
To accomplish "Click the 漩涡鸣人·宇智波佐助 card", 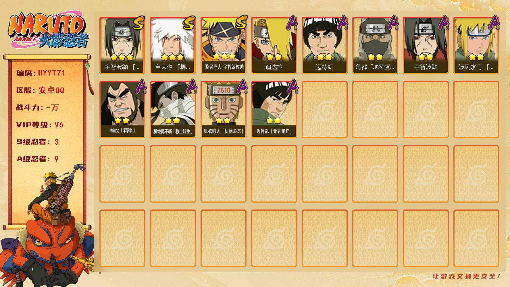I will tap(223, 45).
